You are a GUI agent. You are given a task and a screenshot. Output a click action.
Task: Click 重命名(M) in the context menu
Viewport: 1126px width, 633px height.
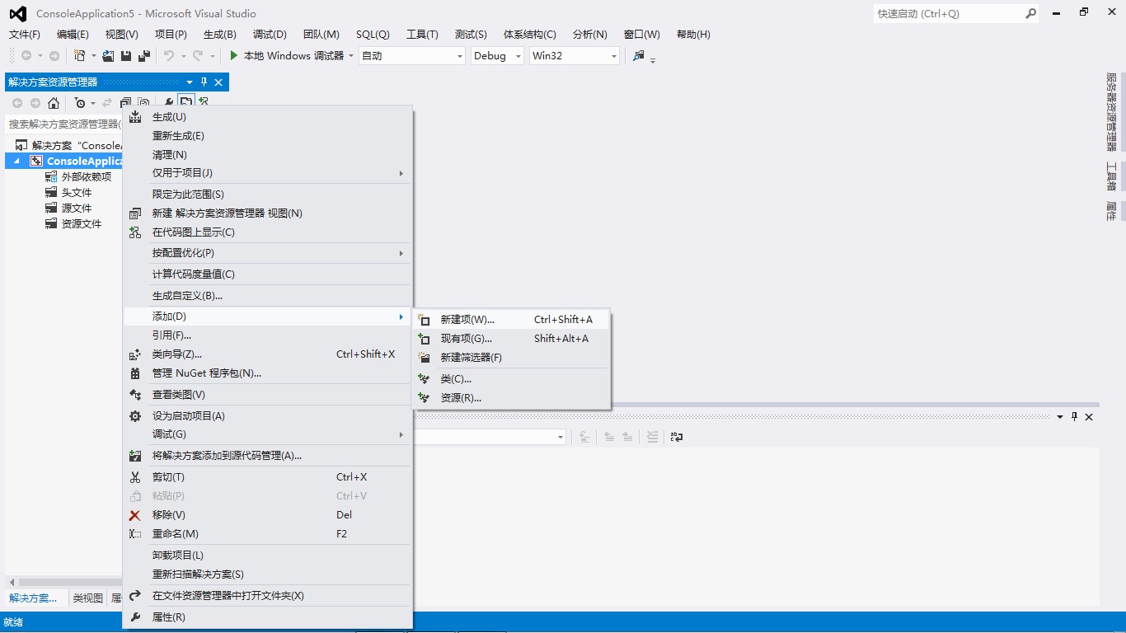point(267,534)
